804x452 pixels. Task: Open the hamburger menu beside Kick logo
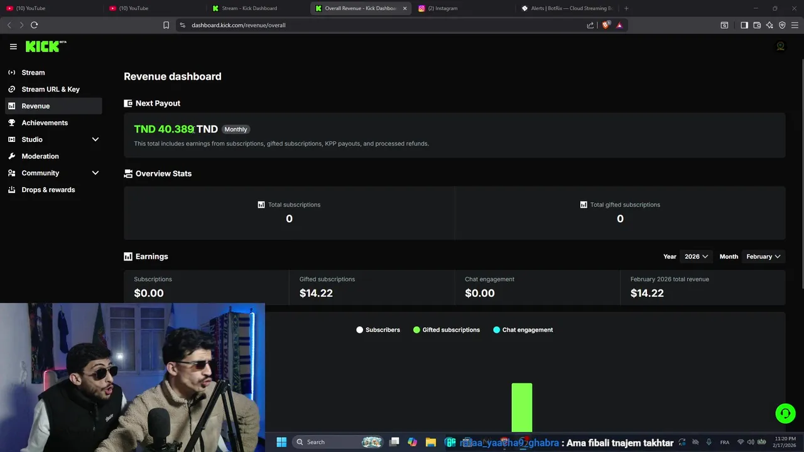click(x=13, y=46)
